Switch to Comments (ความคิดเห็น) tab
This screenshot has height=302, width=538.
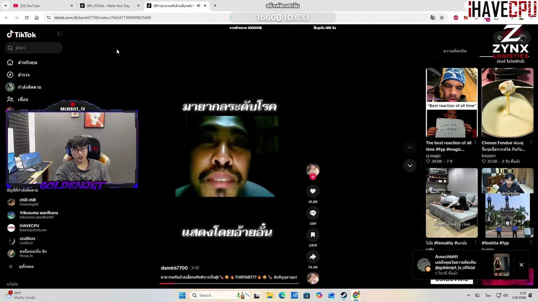pyautogui.click(x=455, y=51)
